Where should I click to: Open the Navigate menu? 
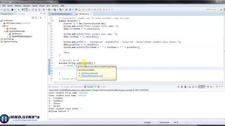[x=27, y=6]
